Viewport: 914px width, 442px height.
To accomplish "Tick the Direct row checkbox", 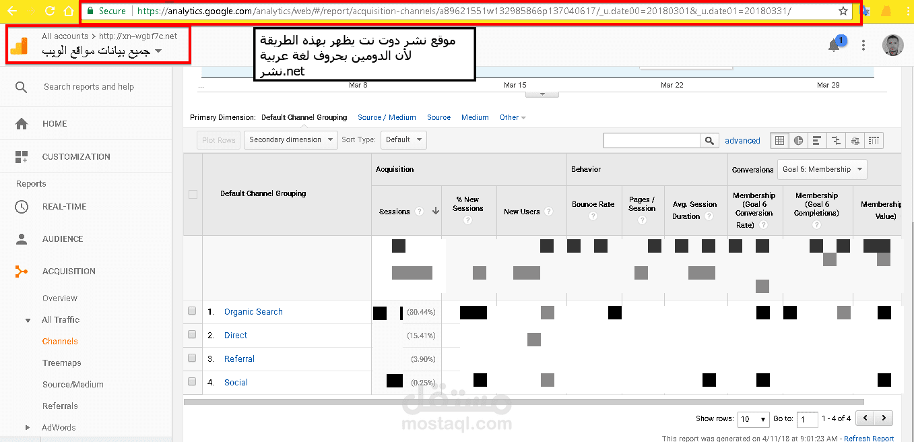I will click(192, 335).
